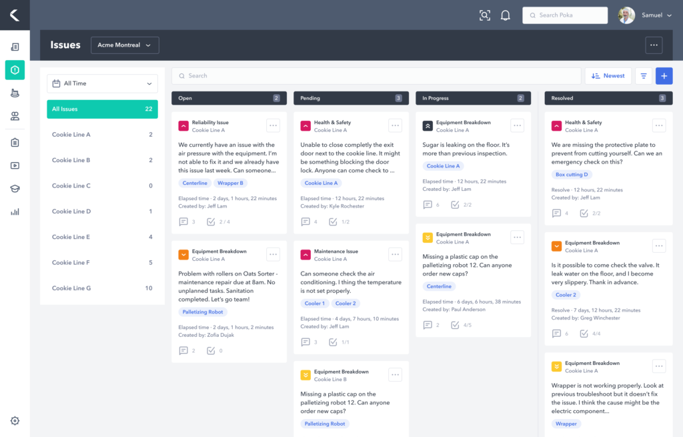The image size is (683, 437).
Task: Open options menu on the Oats Sorter breakdown card
Action: point(273,254)
